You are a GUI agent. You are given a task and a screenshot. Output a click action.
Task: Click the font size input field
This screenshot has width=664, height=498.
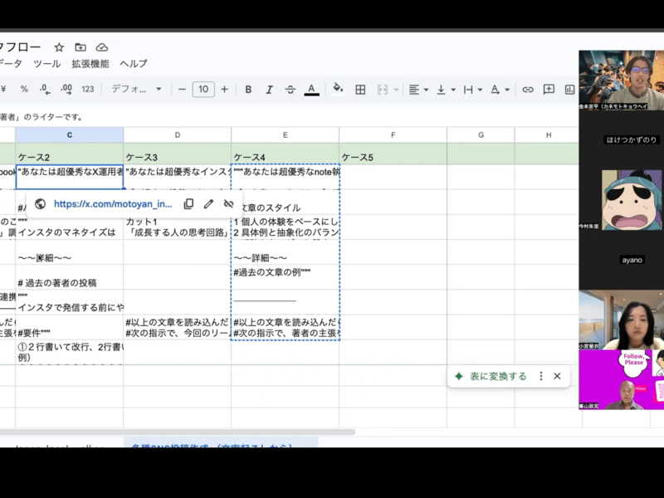[x=203, y=90]
